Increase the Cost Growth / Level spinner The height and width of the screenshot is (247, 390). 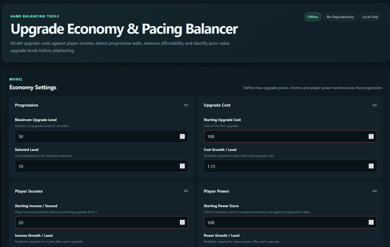tap(371, 165)
